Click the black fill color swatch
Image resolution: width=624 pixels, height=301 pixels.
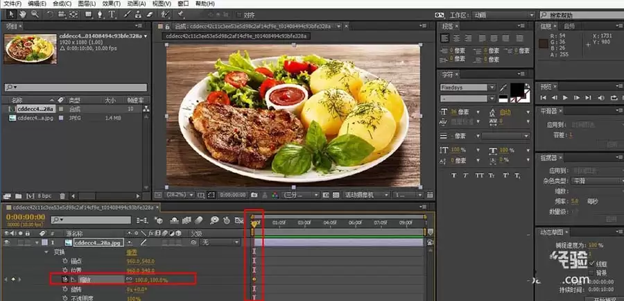click(517, 89)
